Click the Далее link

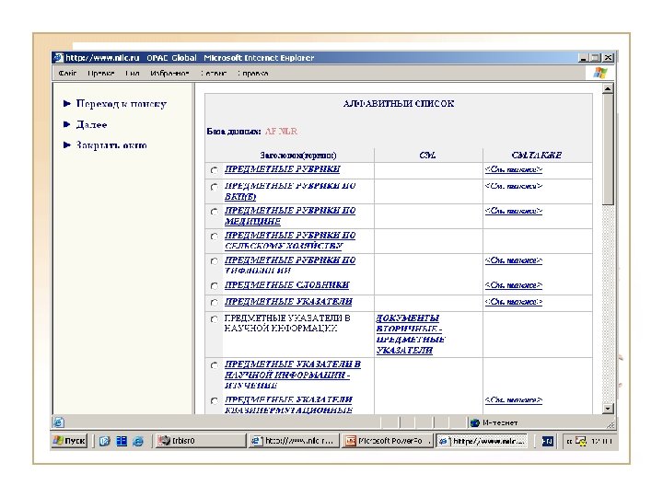coord(92,124)
